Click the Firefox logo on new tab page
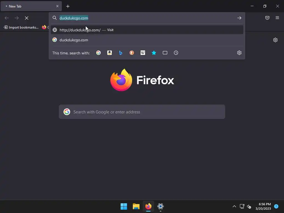This screenshot has width=284, height=213. pos(142,80)
